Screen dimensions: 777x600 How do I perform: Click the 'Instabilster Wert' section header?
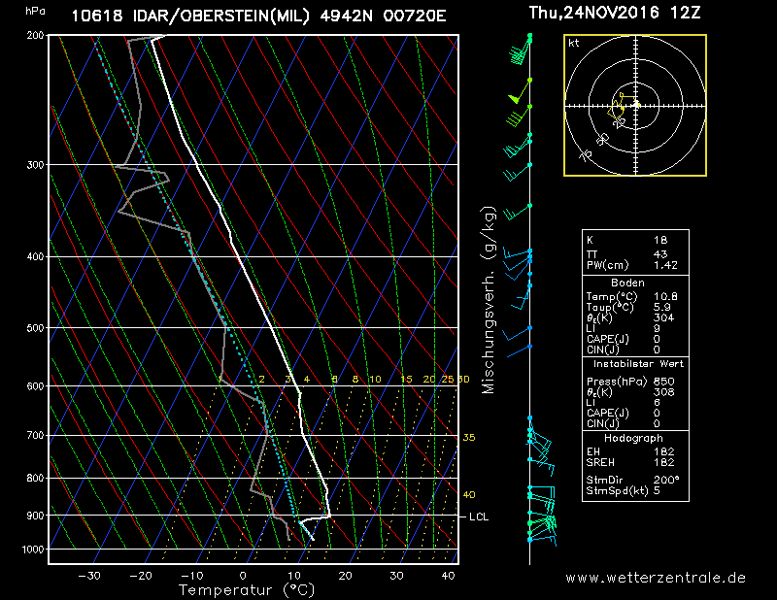click(x=636, y=363)
